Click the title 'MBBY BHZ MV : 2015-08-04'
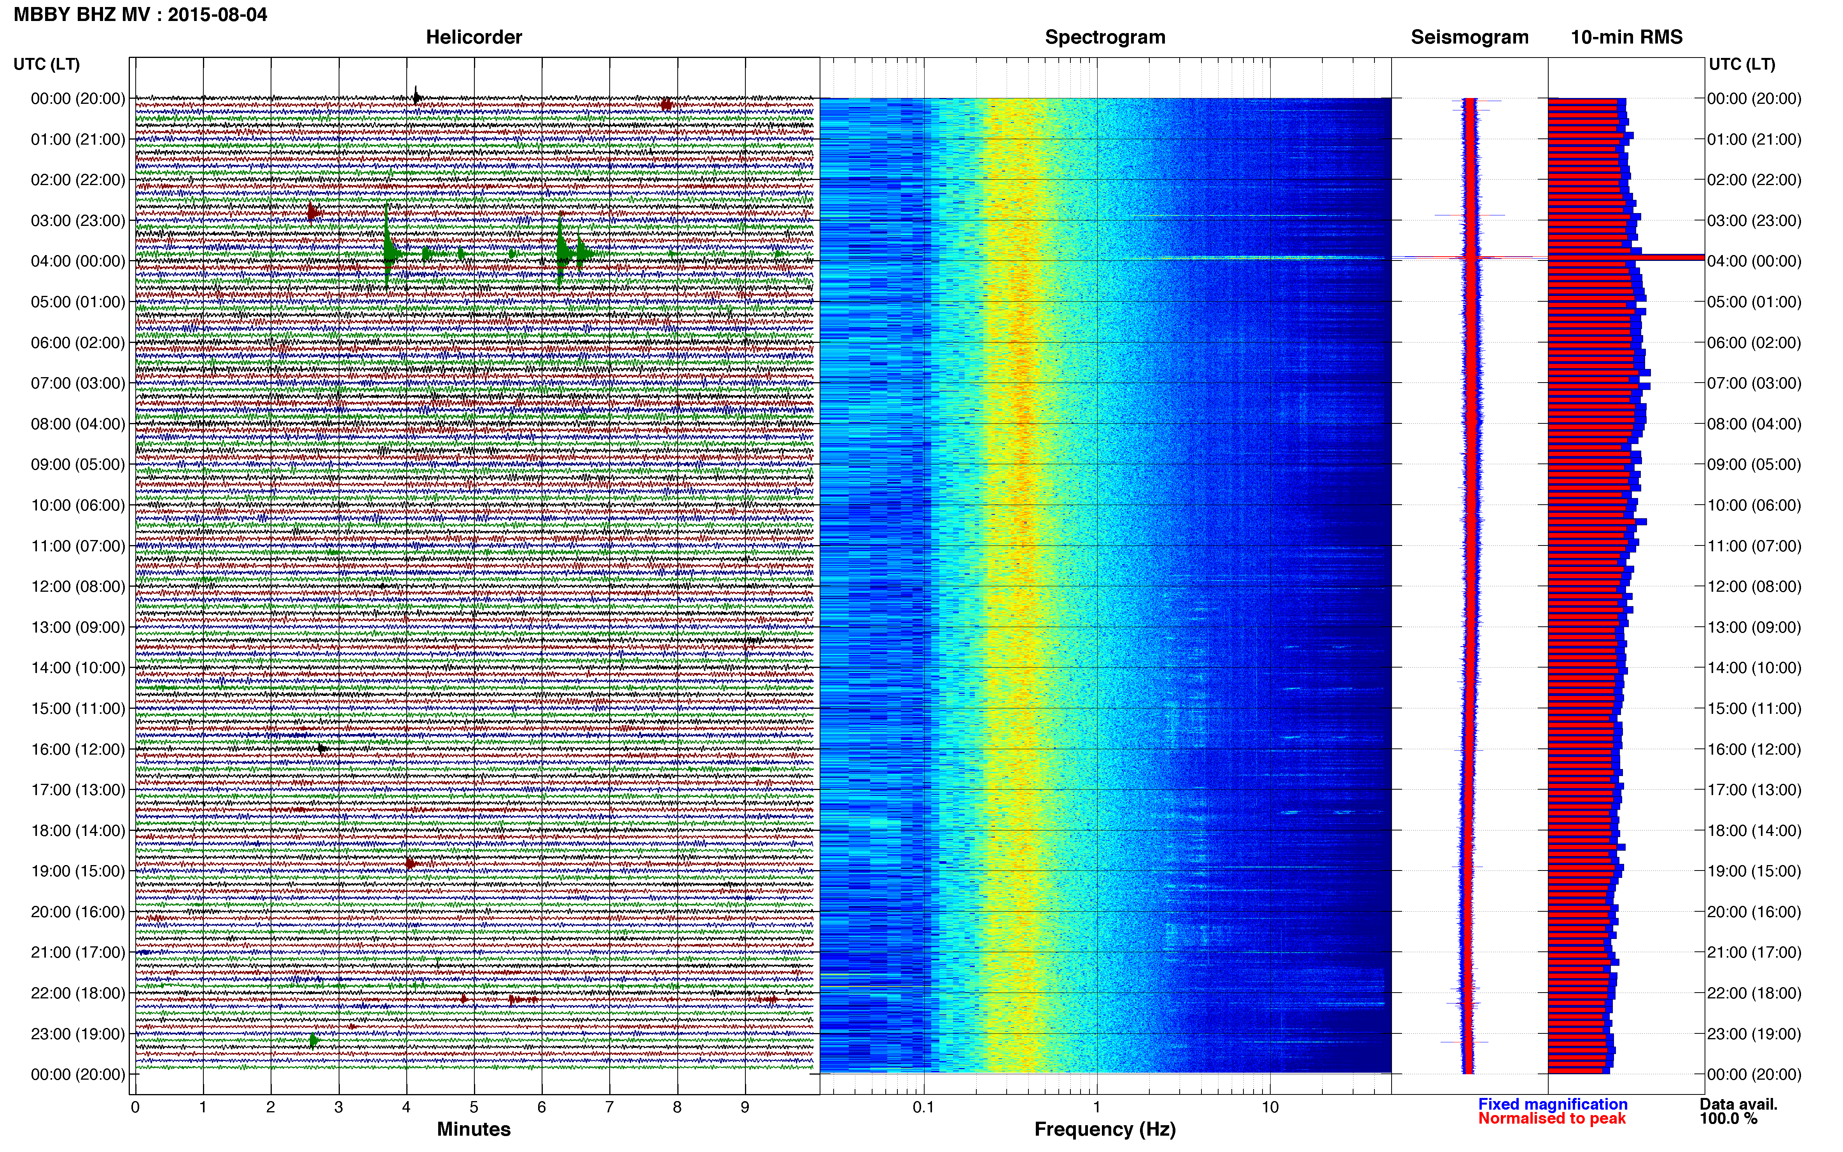1843x1152 pixels. pos(141,14)
